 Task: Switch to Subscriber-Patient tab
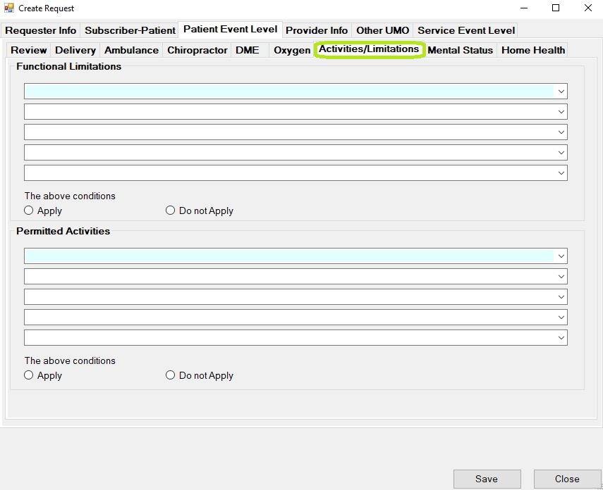(130, 30)
